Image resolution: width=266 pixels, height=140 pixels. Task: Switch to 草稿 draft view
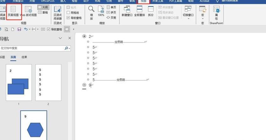pyautogui.click(x=43, y=12)
